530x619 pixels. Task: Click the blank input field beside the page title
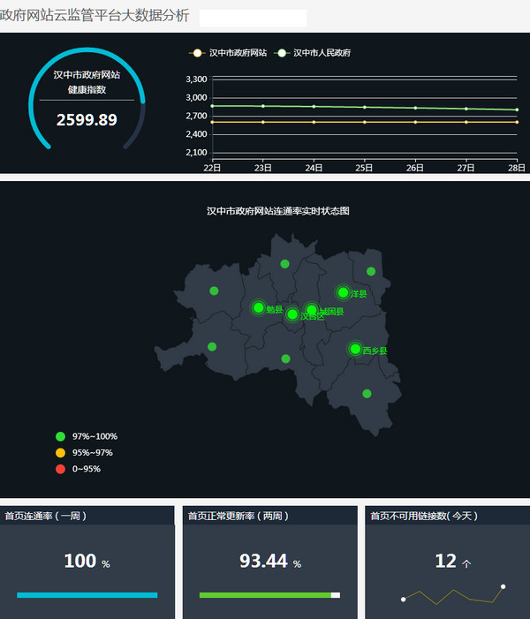253,18
